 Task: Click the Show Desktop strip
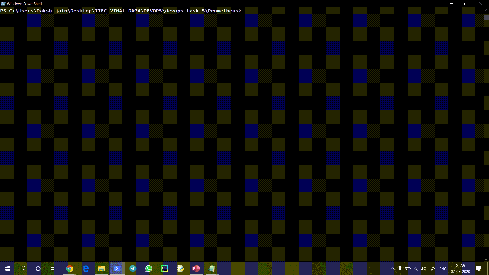[x=488, y=269]
